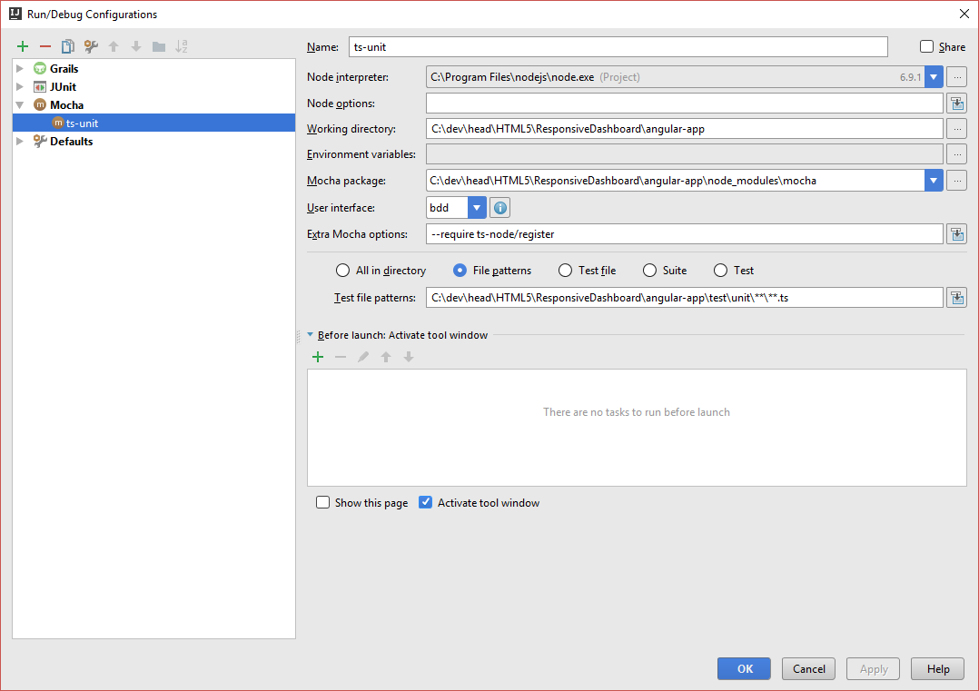Click into the Name text field
The height and width of the screenshot is (691, 979).
coord(618,47)
